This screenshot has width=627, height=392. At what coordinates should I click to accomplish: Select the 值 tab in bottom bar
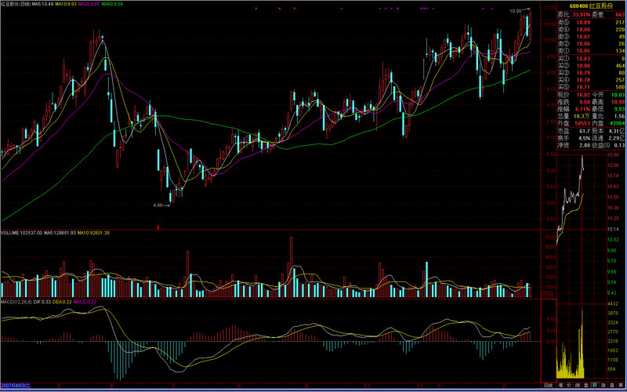(611, 387)
